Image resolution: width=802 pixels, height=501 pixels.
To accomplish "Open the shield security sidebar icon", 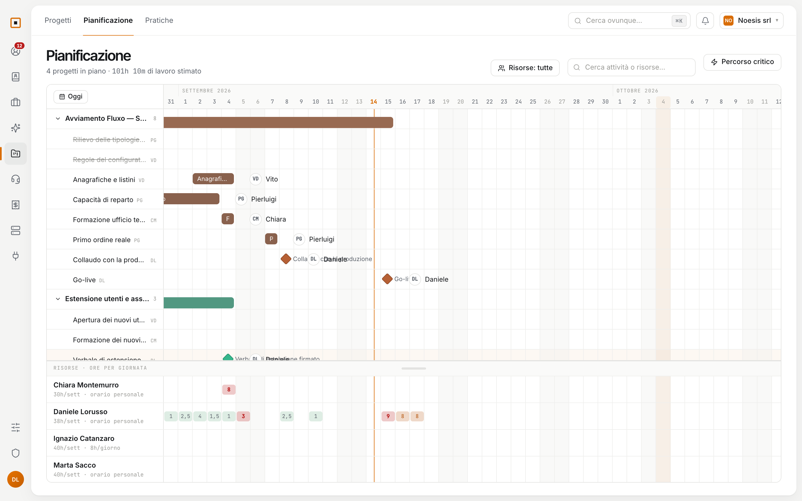I will pos(16,453).
